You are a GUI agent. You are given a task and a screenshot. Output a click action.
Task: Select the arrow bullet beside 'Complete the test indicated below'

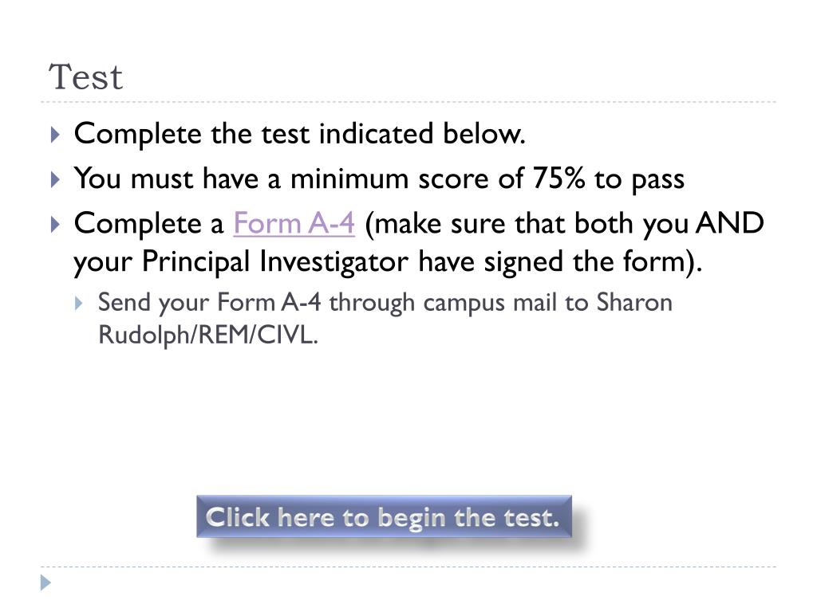55,135
